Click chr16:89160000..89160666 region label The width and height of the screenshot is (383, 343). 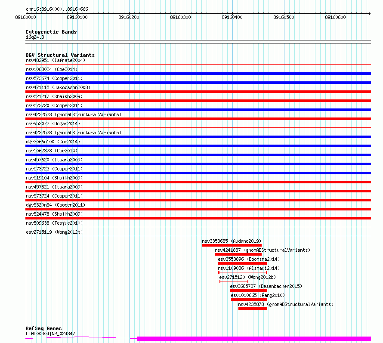point(57,9)
